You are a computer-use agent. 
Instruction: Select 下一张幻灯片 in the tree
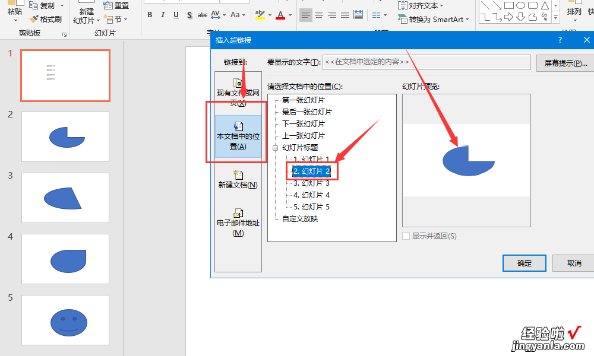(x=303, y=124)
